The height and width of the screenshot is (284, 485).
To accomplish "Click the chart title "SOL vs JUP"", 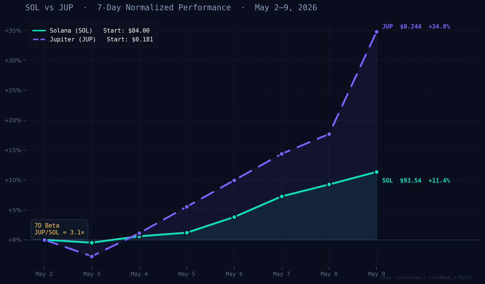I will click(x=49, y=8).
